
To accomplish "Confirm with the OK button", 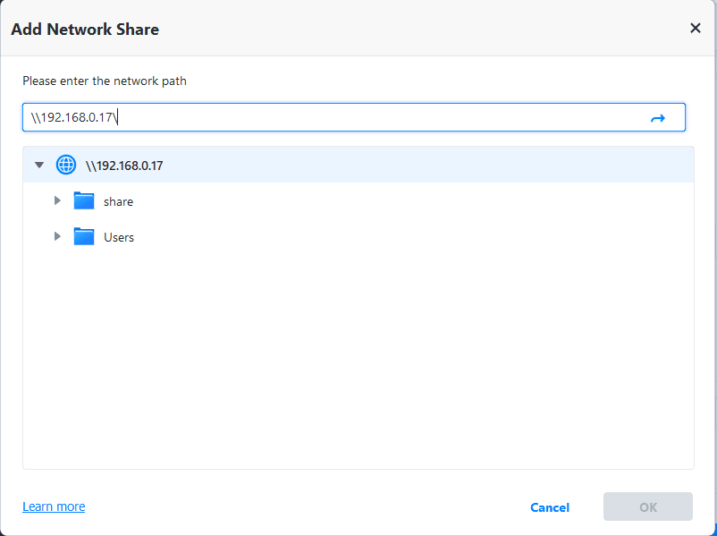I will (648, 507).
